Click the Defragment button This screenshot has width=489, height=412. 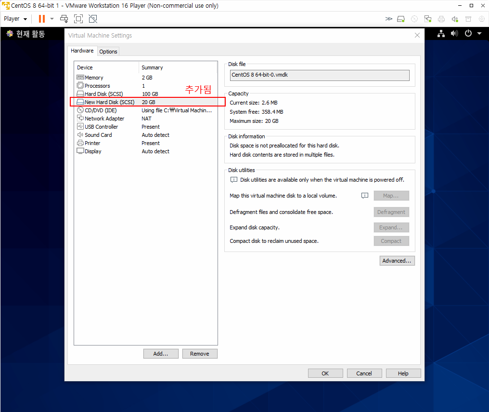tap(391, 212)
